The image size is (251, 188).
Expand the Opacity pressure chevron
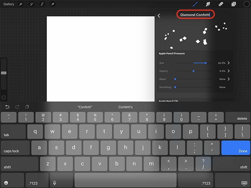tap(228, 71)
